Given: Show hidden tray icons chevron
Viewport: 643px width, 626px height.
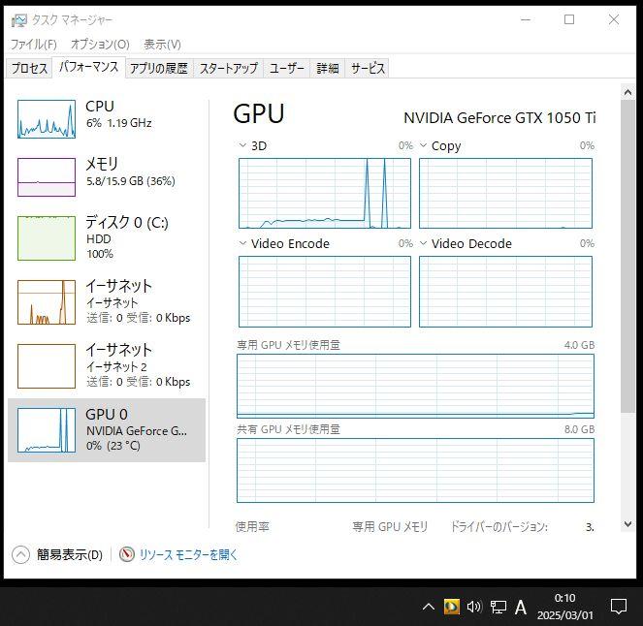Looking at the screenshot, I should pos(429,607).
